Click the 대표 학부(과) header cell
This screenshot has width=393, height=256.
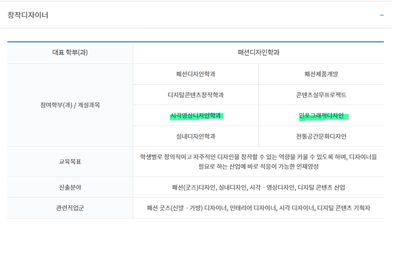click(70, 53)
